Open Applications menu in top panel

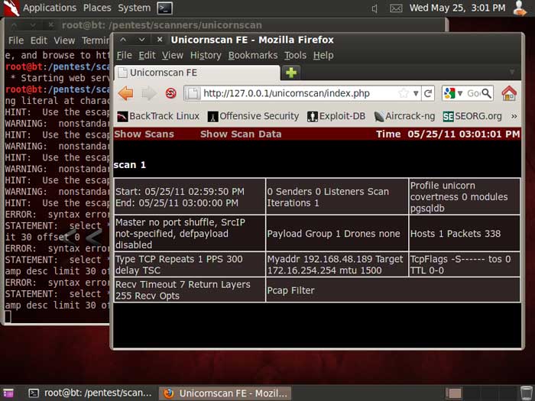click(x=50, y=8)
